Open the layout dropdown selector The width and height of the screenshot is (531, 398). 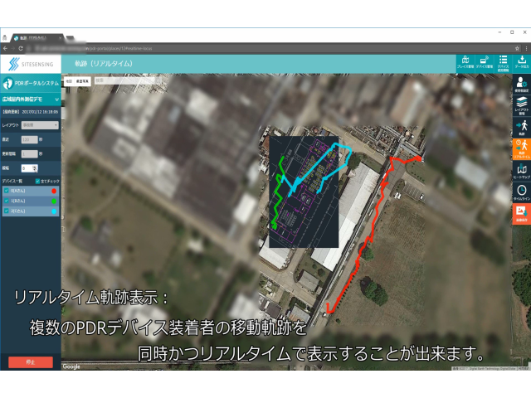(x=40, y=125)
